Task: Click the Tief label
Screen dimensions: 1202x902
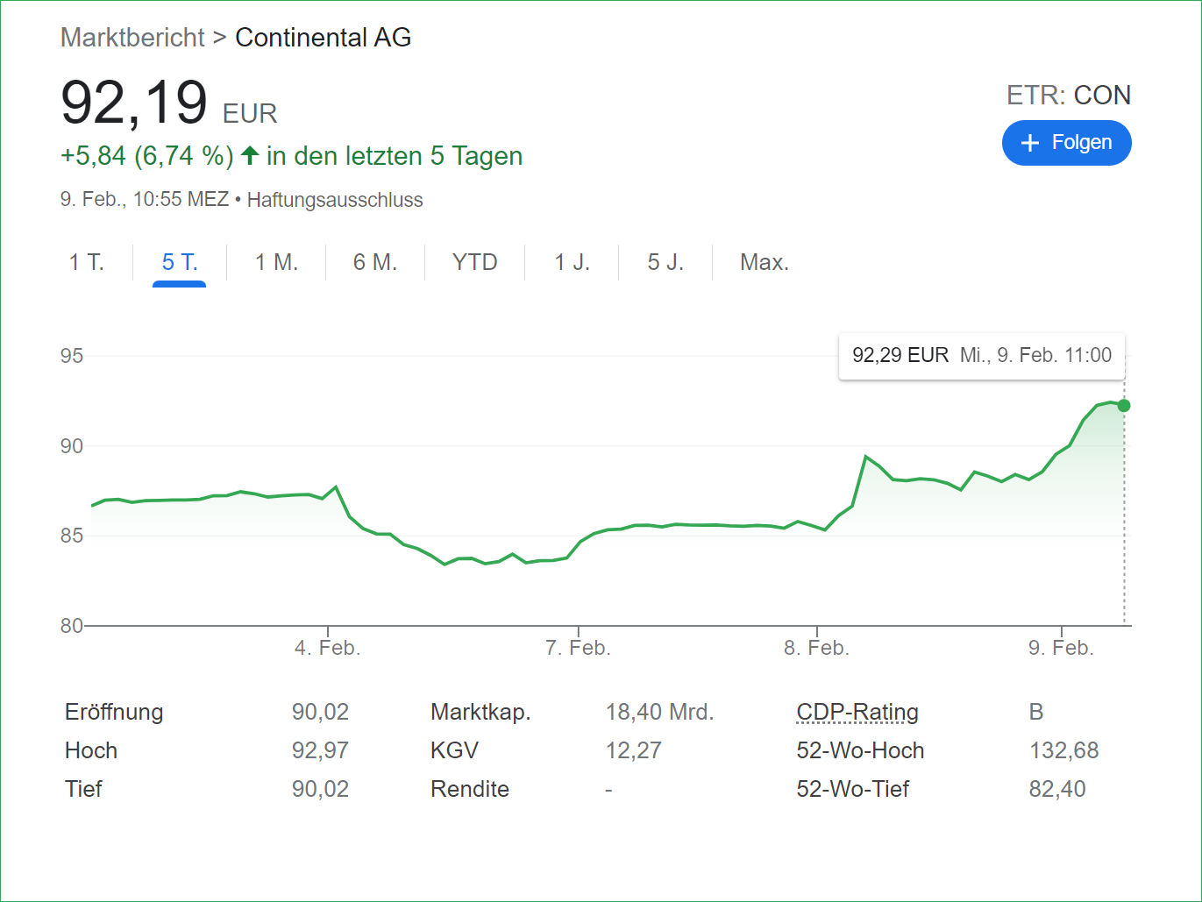Action: point(83,789)
